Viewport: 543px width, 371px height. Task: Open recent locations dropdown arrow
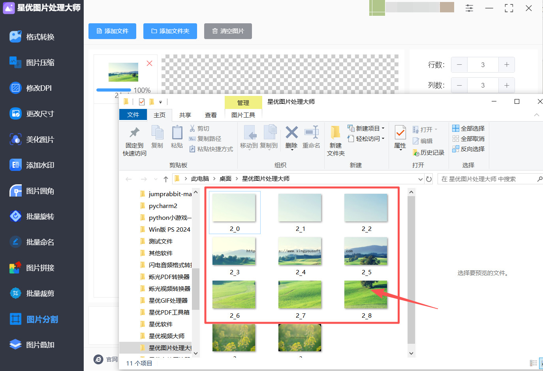coord(156,179)
